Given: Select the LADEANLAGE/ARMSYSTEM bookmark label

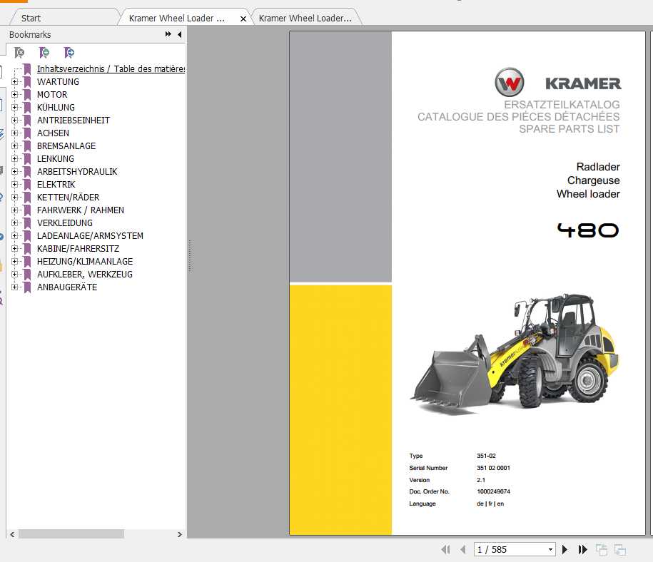Looking at the screenshot, I should coord(90,235).
